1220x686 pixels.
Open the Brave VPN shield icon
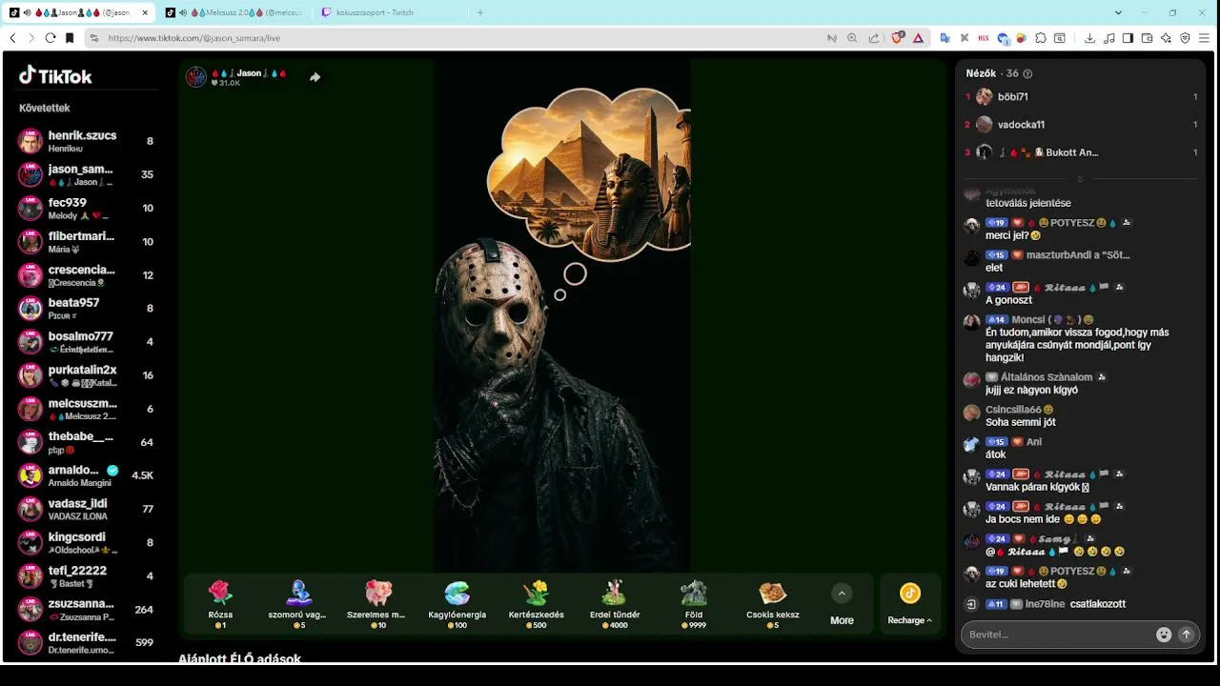1185,38
